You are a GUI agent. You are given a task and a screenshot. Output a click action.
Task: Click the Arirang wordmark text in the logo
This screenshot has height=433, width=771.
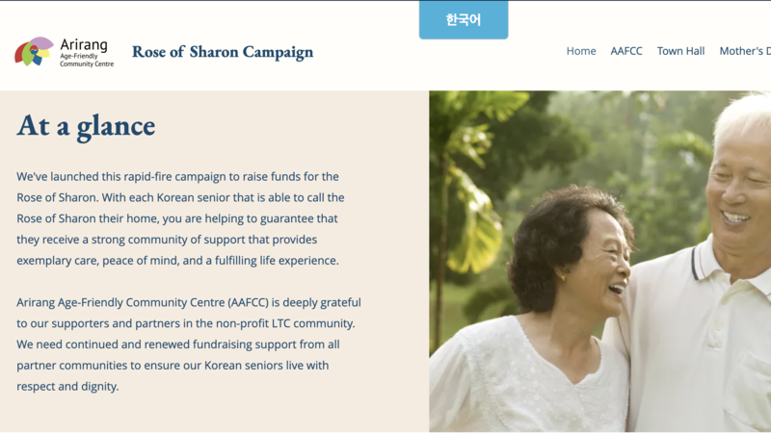pos(84,44)
